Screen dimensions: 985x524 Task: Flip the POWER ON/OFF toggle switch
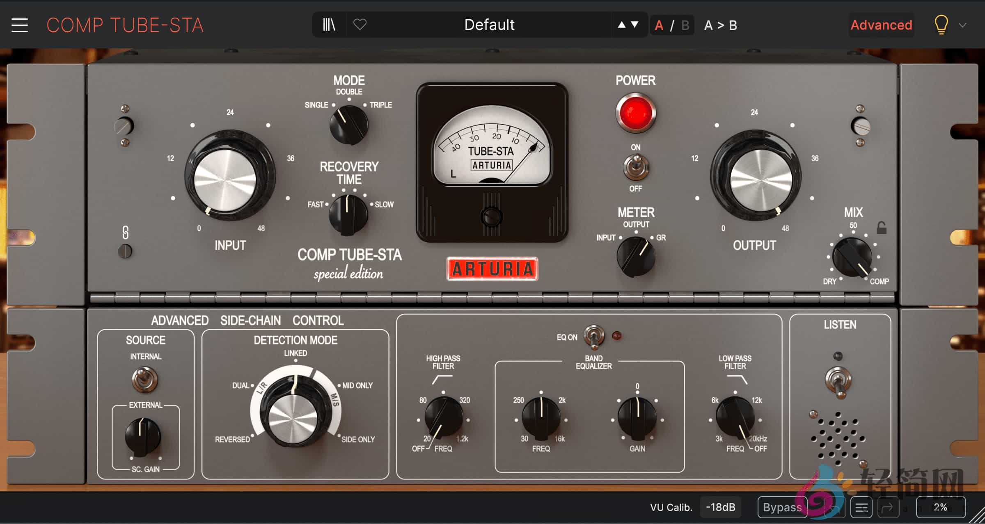coord(636,167)
